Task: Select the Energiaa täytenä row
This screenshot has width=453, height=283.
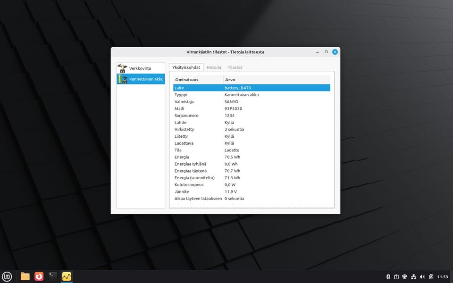Action: [x=252, y=171]
